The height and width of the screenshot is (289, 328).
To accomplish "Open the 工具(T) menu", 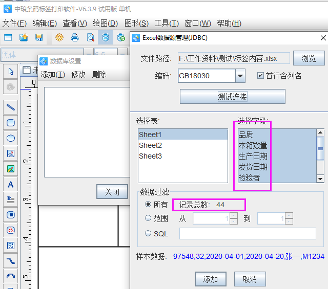I will (x=167, y=23).
